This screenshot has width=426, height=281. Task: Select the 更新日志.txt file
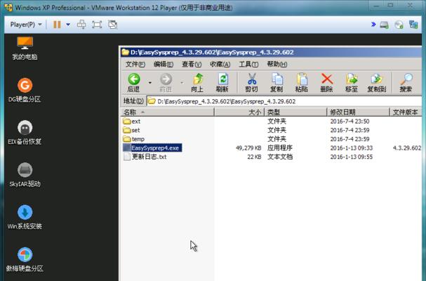pos(145,157)
